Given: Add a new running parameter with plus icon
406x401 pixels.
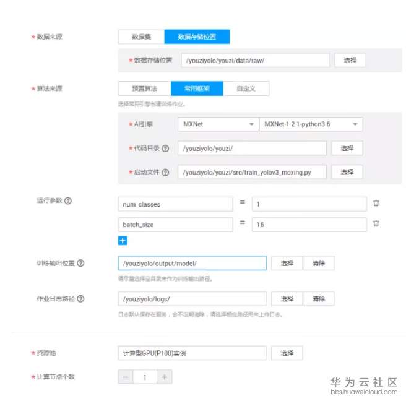Looking at the screenshot, I should tap(123, 241).
